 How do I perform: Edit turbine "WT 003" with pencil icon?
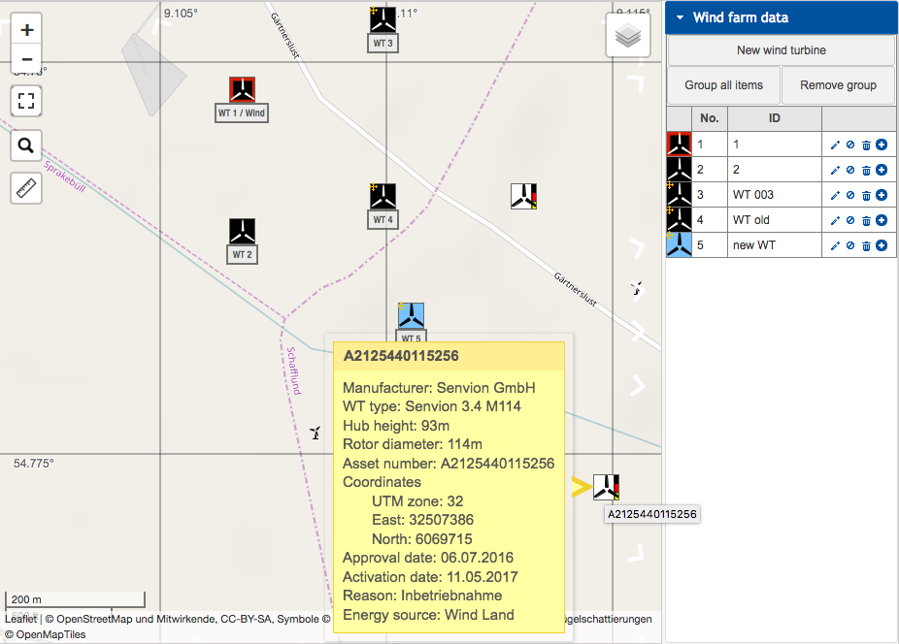[835, 194]
